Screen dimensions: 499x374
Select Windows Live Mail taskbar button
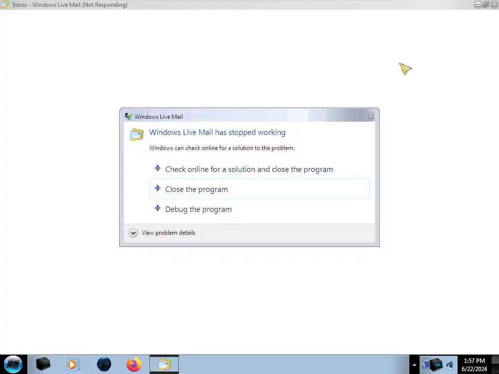[x=164, y=364]
